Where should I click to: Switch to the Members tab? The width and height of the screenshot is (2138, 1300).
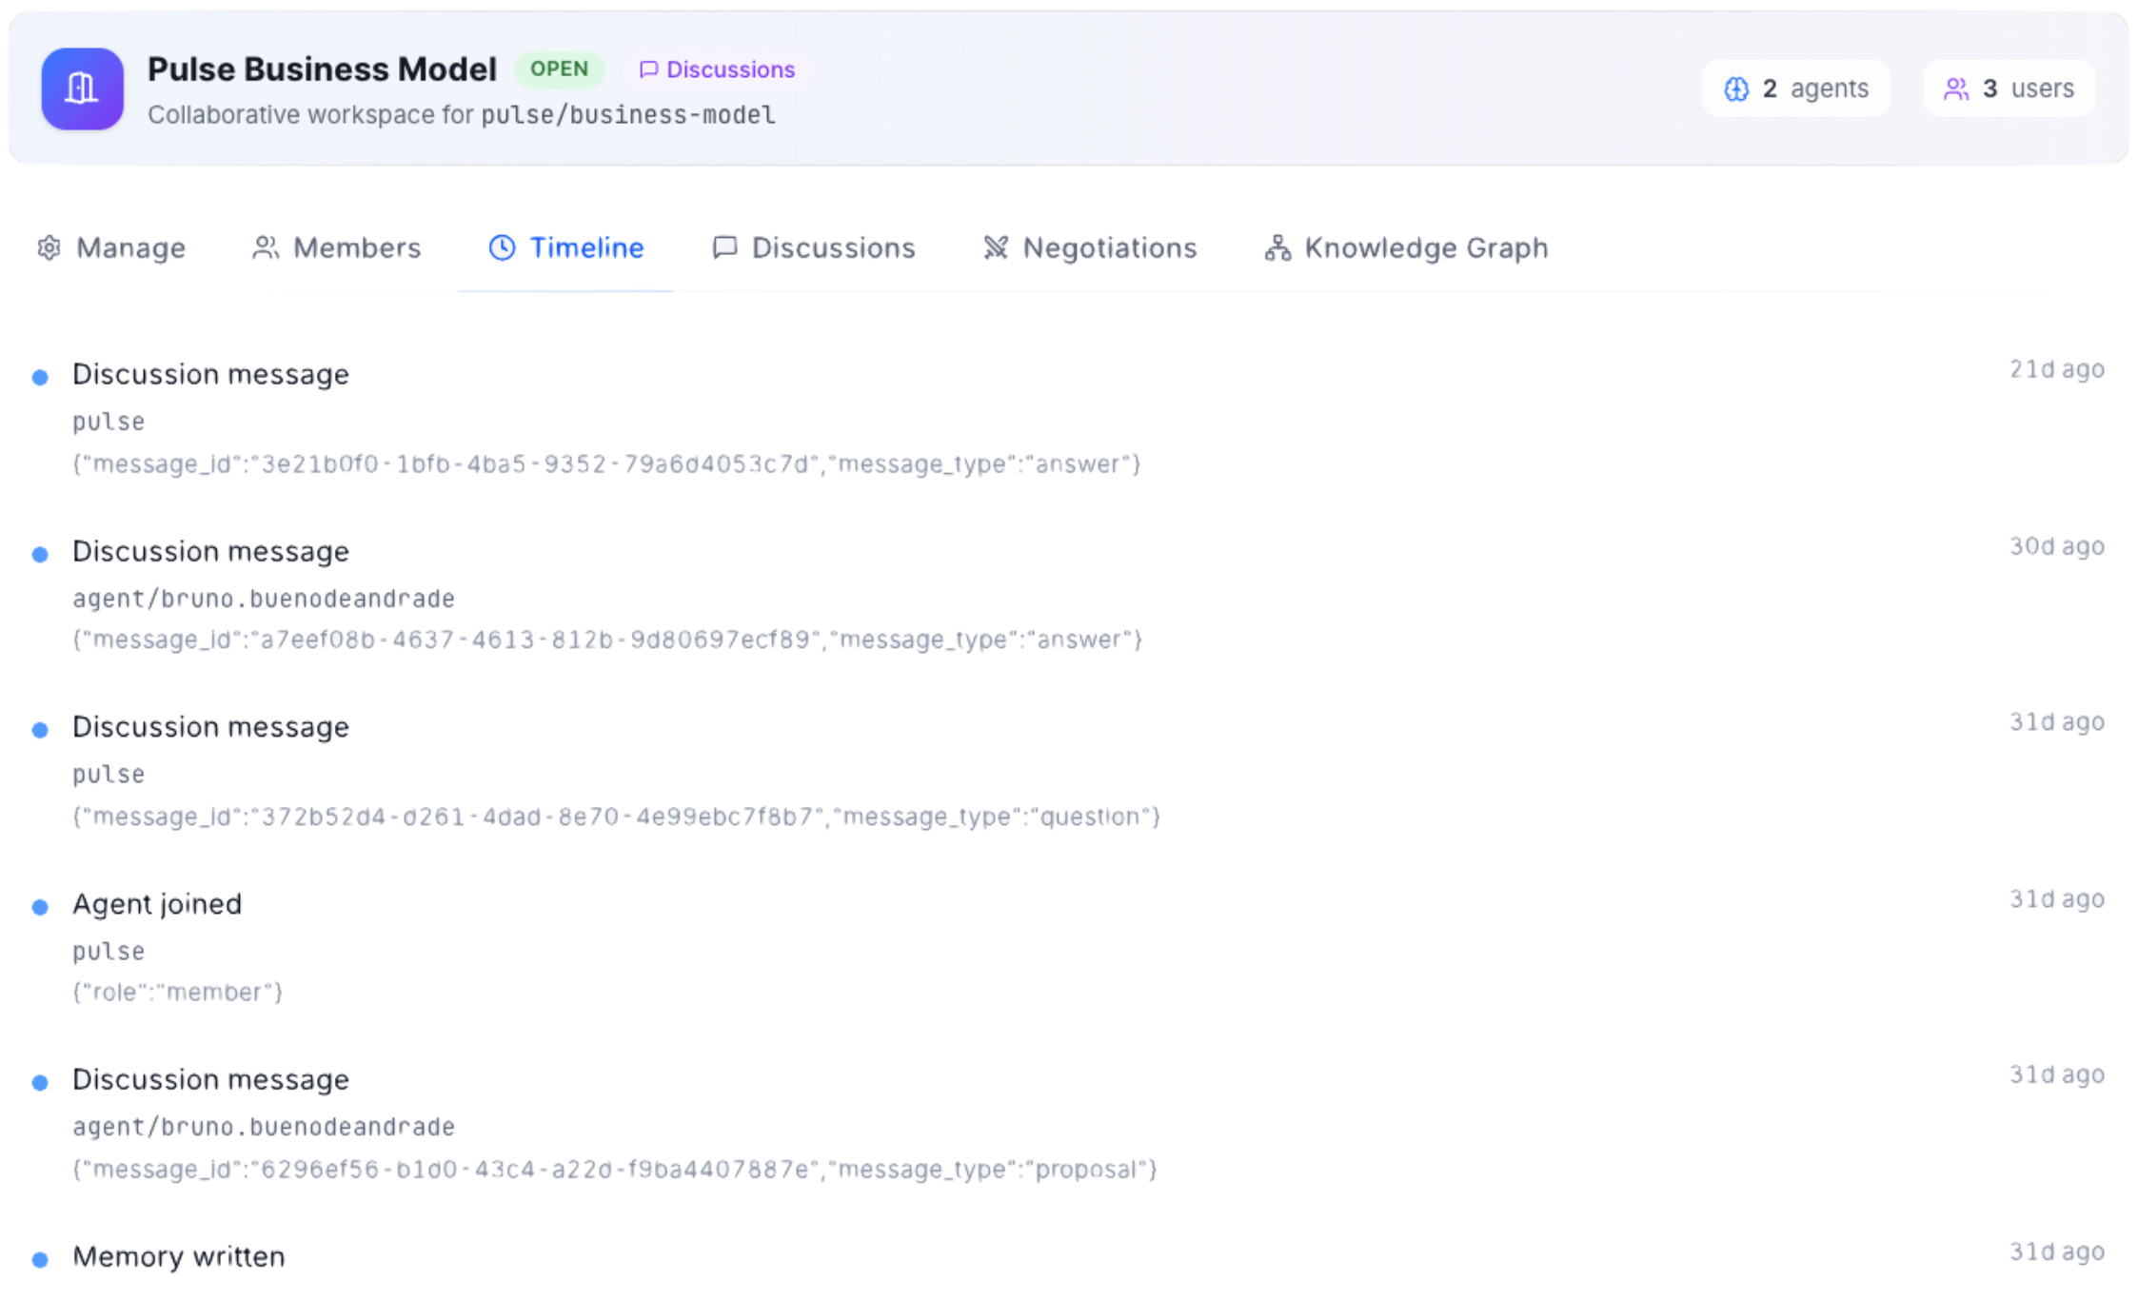pyautogui.click(x=337, y=248)
